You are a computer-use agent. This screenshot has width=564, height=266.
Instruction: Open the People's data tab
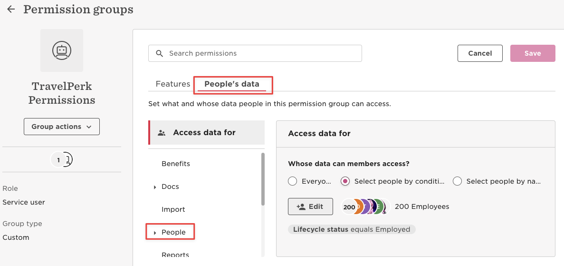tap(232, 84)
